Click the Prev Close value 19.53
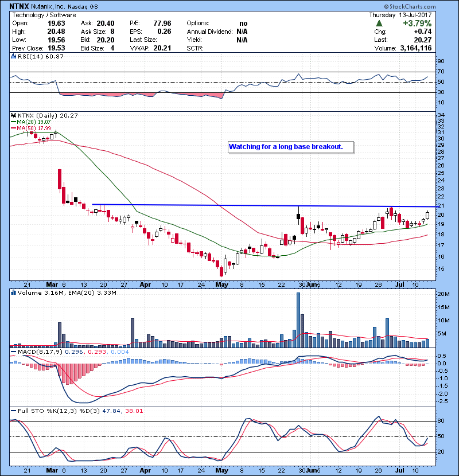Screen dimensions: 459x476 56,48
